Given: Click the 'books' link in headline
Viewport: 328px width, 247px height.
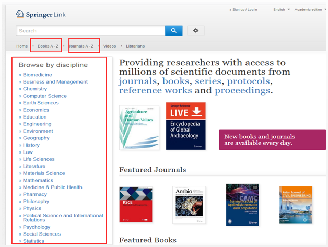Looking at the screenshot, I should coord(175,81).
